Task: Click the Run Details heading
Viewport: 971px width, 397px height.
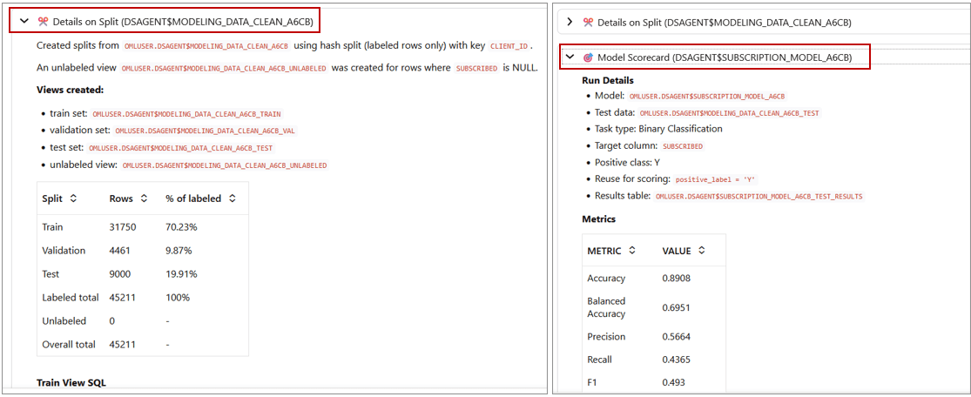Action: (608, 80)
